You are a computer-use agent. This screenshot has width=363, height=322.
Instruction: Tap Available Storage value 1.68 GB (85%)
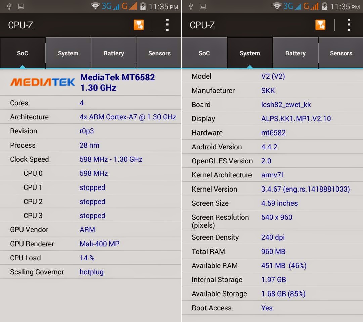tap(283, 294)
